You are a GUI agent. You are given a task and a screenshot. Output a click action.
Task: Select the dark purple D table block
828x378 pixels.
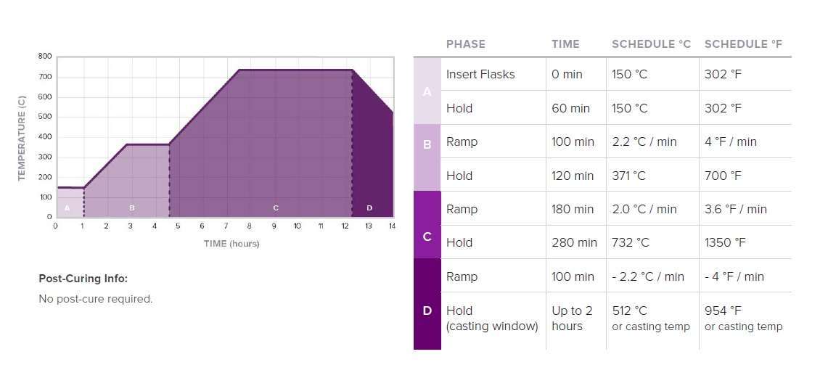click(x=427, y=305)
